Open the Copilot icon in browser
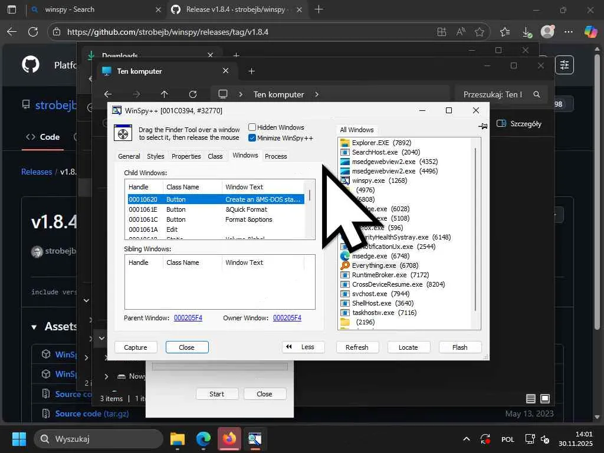The image size is (604, 453). [x=590, y=32]
